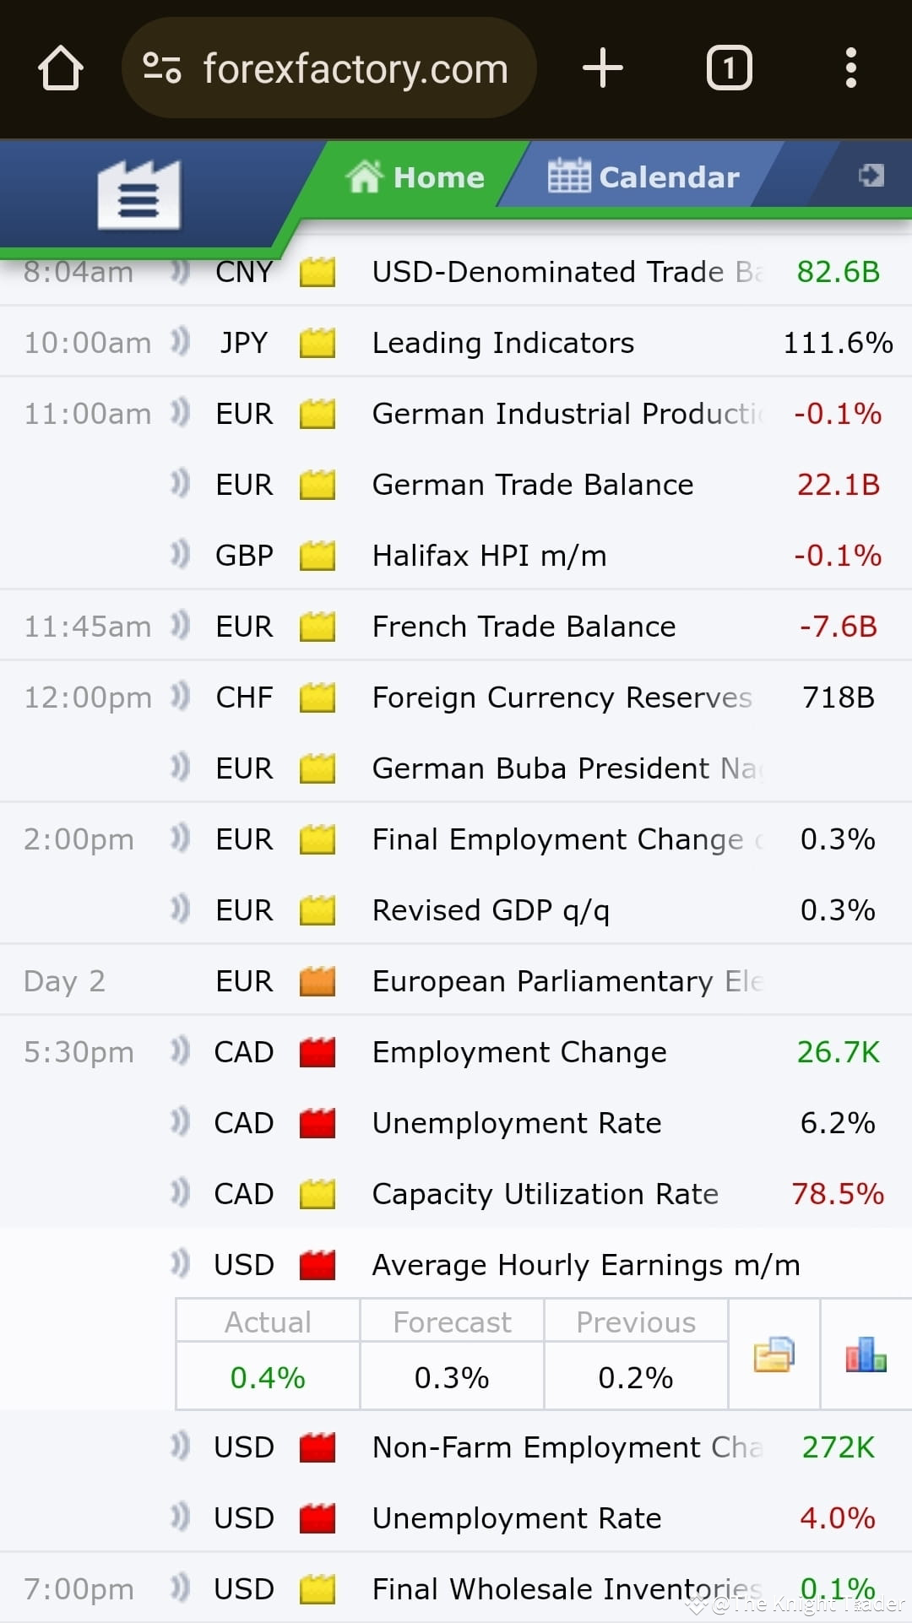Expand the Revised GDP q/q event details
Screen dimensions: 912x1623
click(491, 910)
